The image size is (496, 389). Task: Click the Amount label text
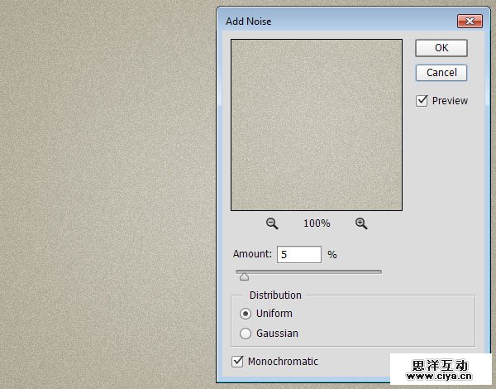251,255
